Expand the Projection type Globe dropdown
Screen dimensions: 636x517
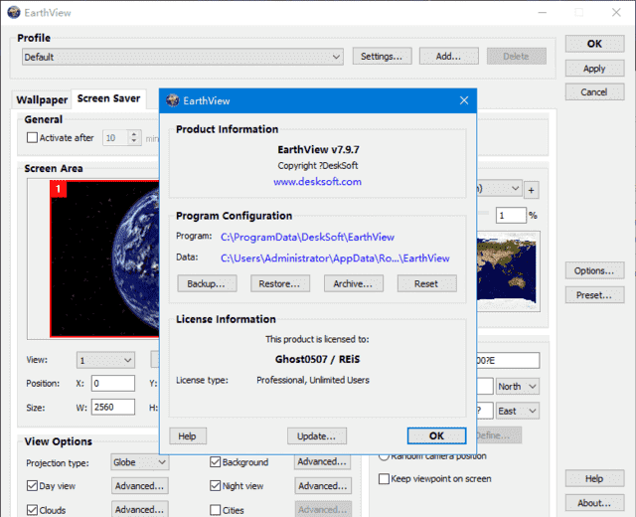pyautogui.click(x=139, y=462)
